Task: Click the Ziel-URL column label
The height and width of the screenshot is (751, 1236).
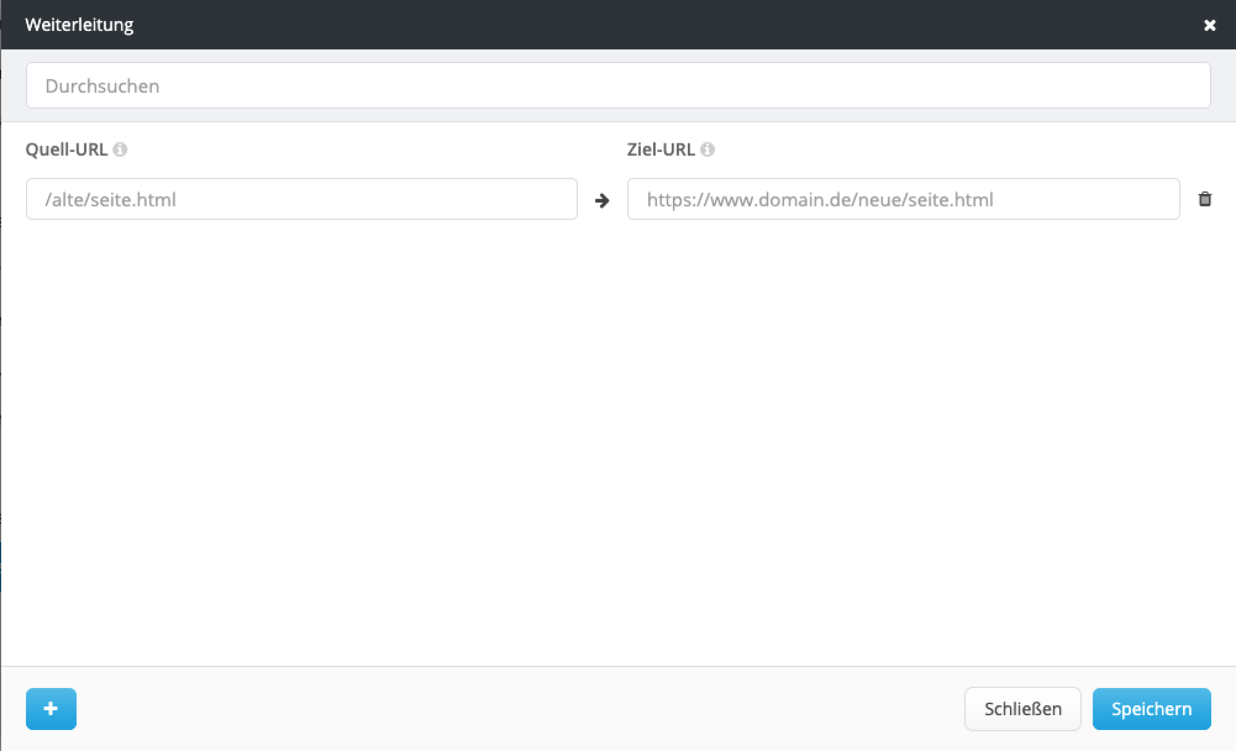Action: [x=661, y=150]
